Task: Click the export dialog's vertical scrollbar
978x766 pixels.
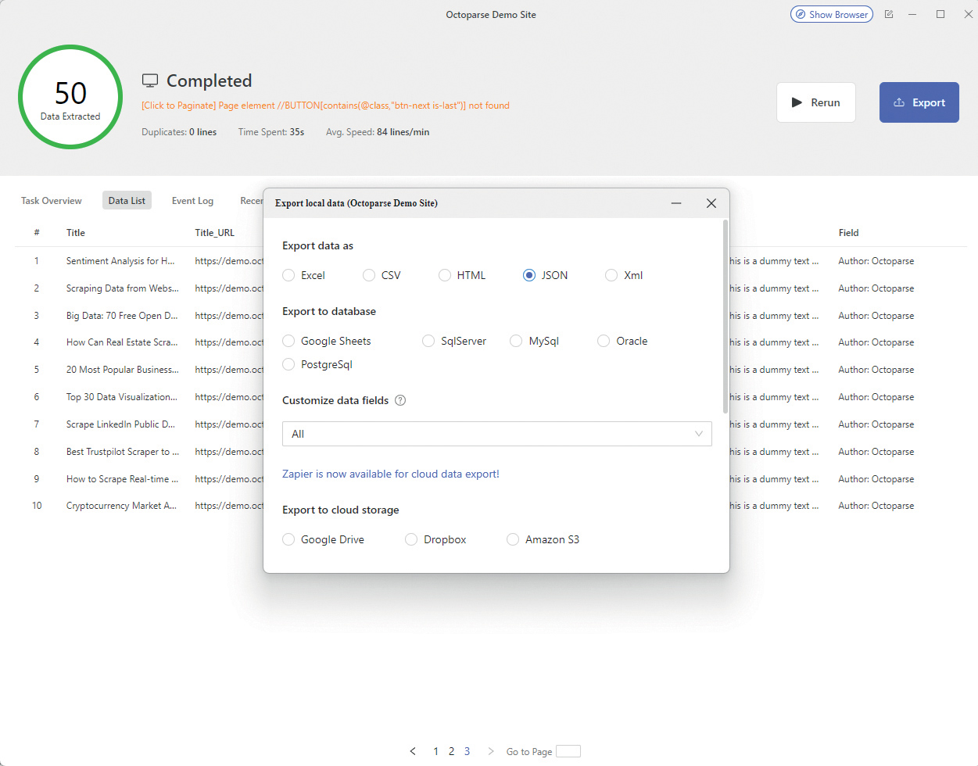Action: tap(725, 317)
